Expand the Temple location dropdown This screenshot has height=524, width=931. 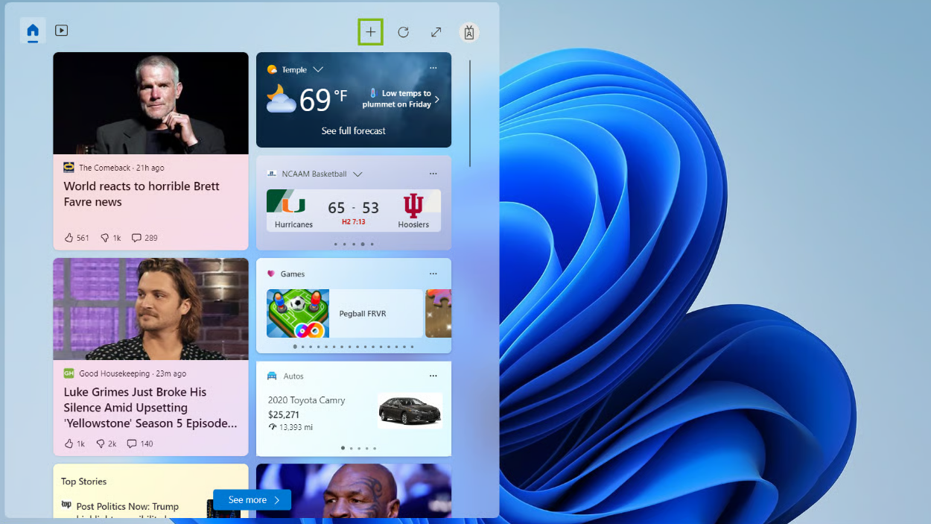tap(318, 69)
